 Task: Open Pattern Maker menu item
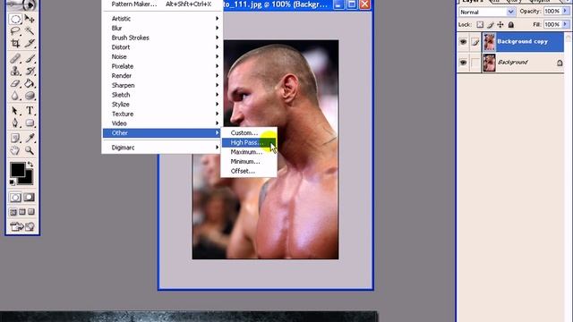(x=162, y=4)
